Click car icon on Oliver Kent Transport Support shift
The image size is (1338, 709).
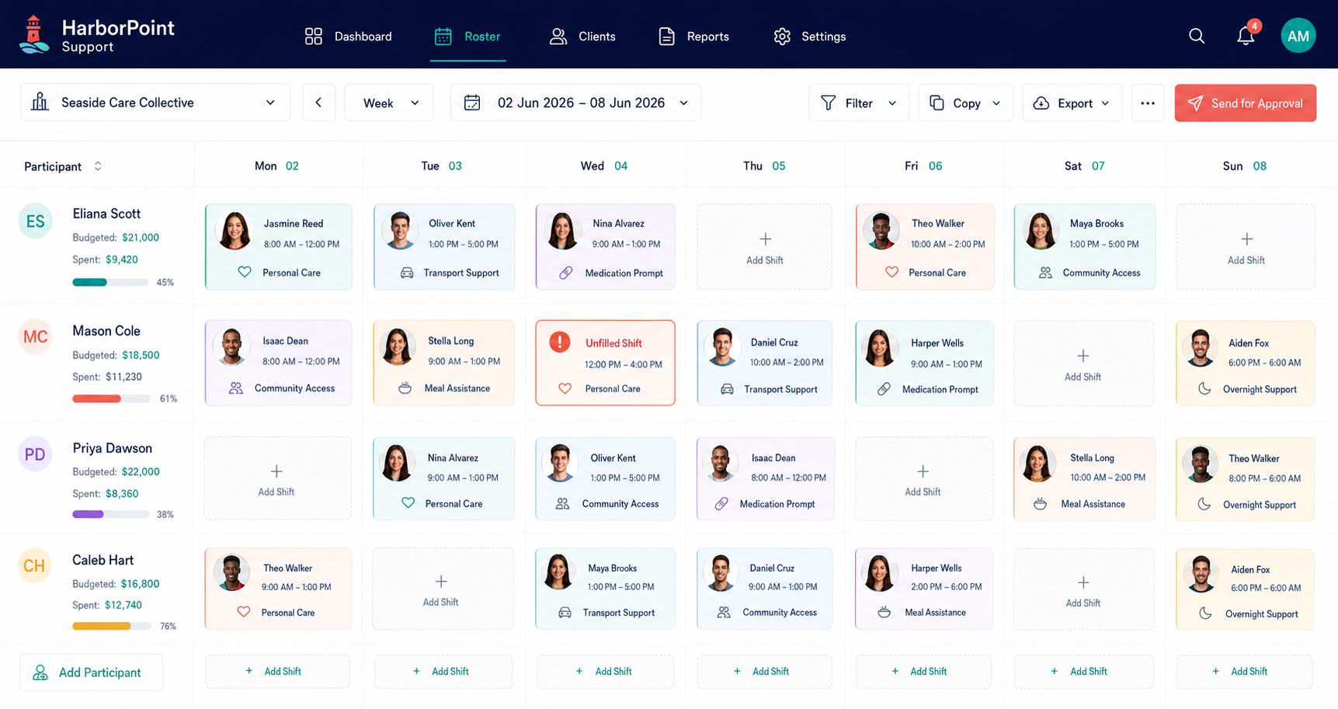click(407, 273)
